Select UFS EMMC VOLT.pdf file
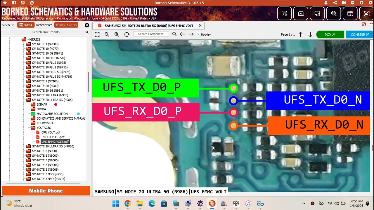Image resolution: width=374 pixels, height=210 pixels. click(x=55, y=142)
